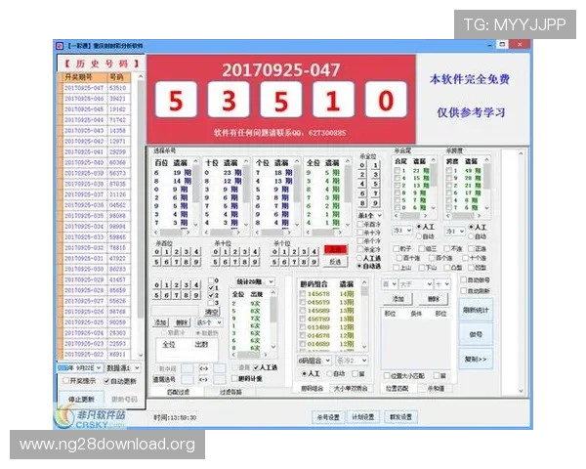Click the 停止更新 button
This screenshot has height=469, width=586.
[x=84, y=398]
